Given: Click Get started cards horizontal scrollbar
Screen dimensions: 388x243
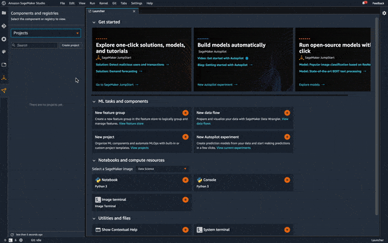Looking at the screenshot, I should coord(220,95).
